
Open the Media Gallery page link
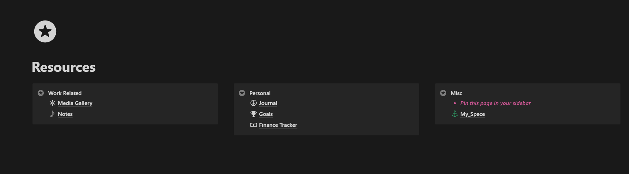(75, 103)
